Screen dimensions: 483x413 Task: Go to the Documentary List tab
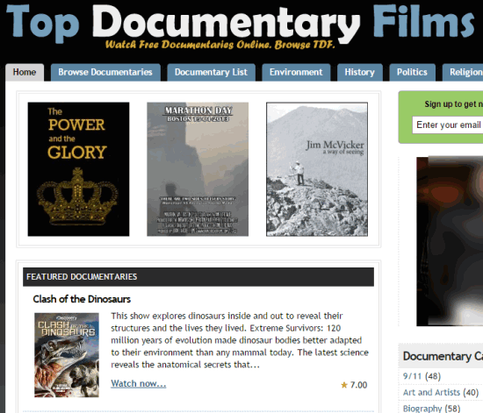pos(212,73)
